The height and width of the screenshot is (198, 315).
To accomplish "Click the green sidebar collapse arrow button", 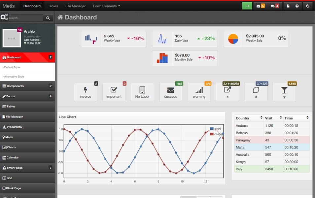I will tap(247, 6).
